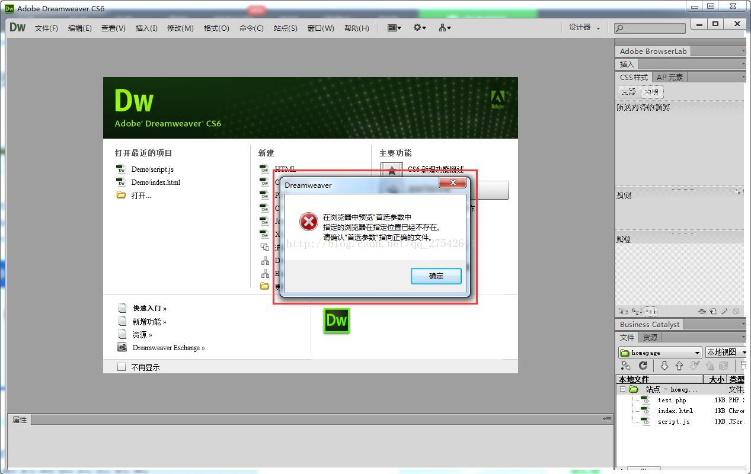Open the site management icon menu
The height and width of the screenshot is (474, 751).
coord(445,28)
